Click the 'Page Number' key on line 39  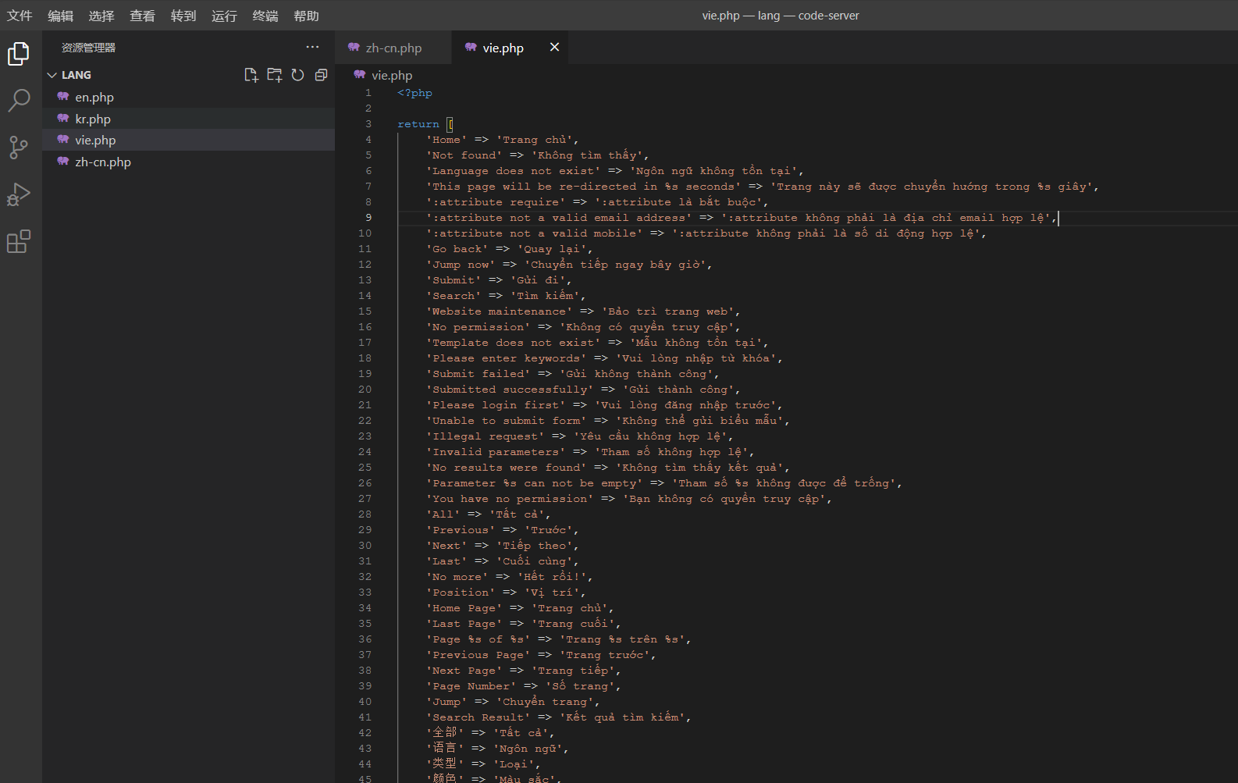pos(471,686)
